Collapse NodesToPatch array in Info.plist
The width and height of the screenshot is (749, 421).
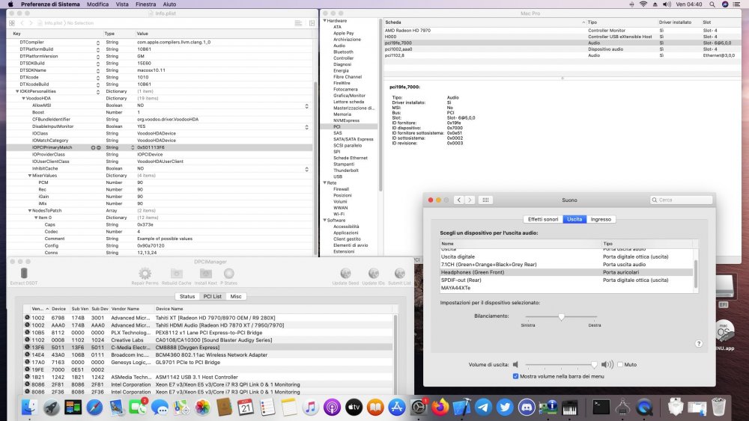coord(30,210)
